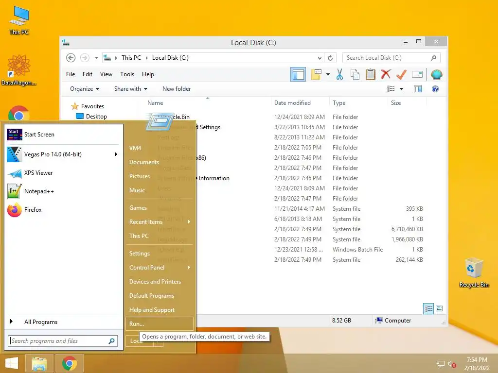The height and width of the screenshot is (373, 498).
Task: Launch Notepad++ from start menu
Action: click(x=64, y=191)
